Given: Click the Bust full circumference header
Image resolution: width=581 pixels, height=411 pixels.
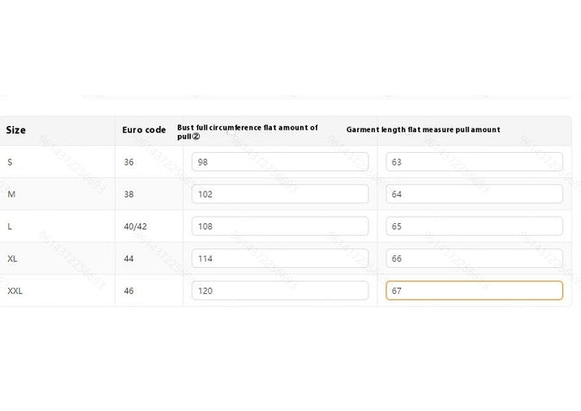Looking at the screenshot, I should tap(248, 131).
